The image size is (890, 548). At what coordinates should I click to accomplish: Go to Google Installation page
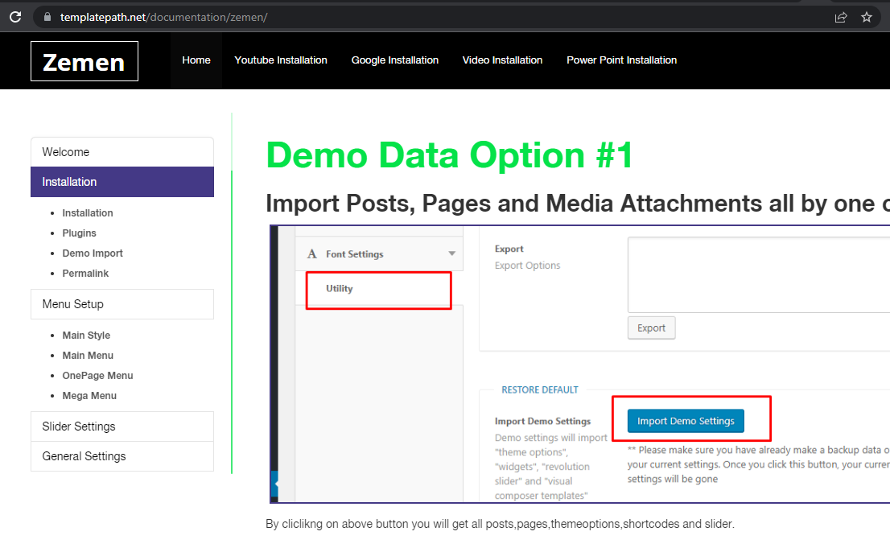(x=395, y=60)
